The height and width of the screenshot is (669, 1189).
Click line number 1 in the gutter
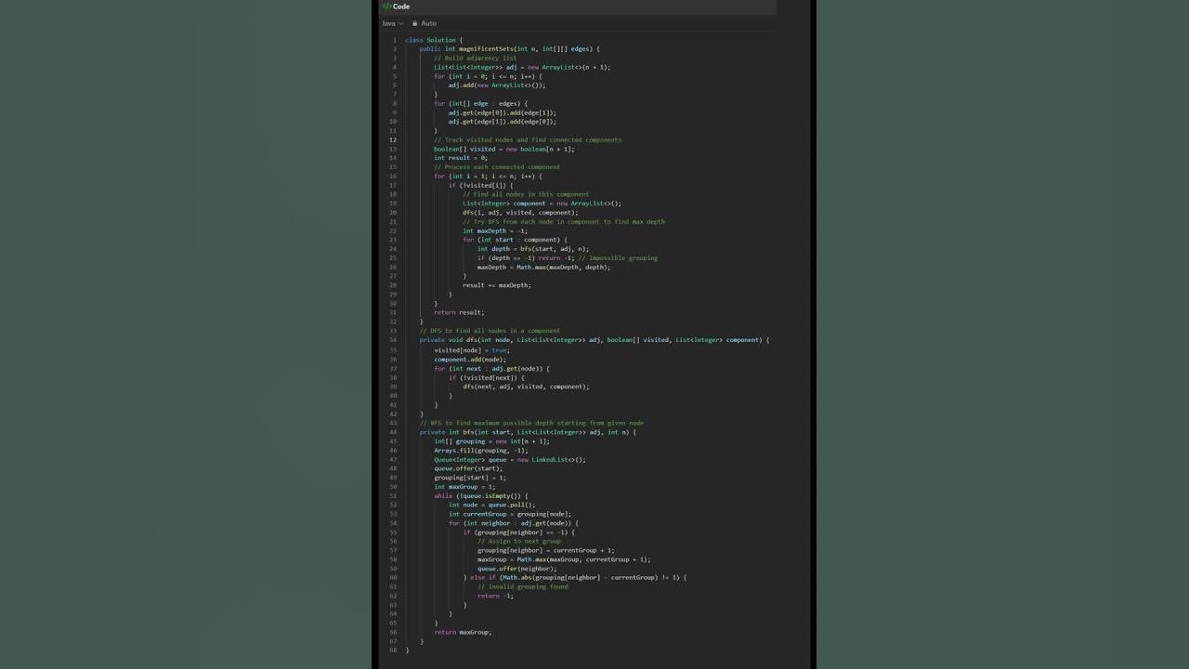pos(394,40)
